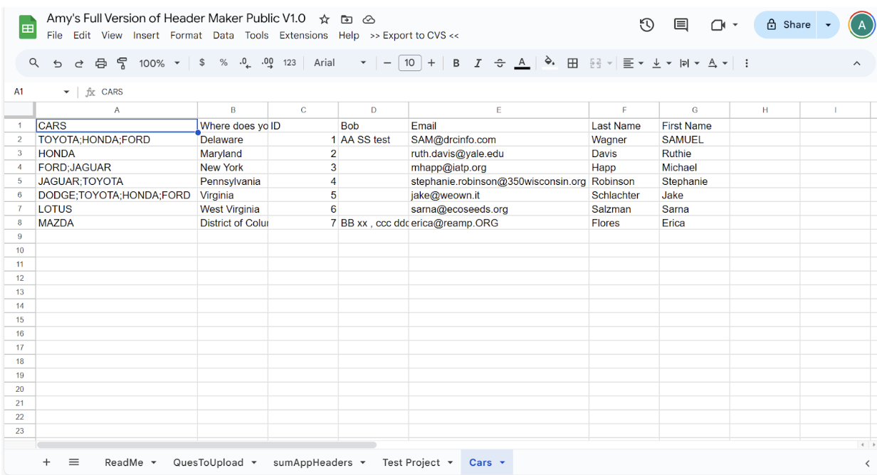
Task: Open the Insert menu
Action: (147, 36)
